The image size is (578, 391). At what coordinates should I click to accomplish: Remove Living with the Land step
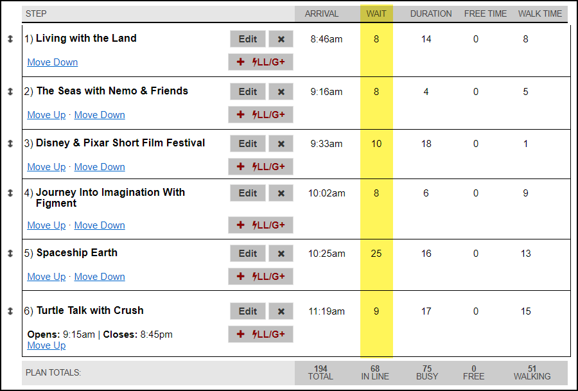281,39
